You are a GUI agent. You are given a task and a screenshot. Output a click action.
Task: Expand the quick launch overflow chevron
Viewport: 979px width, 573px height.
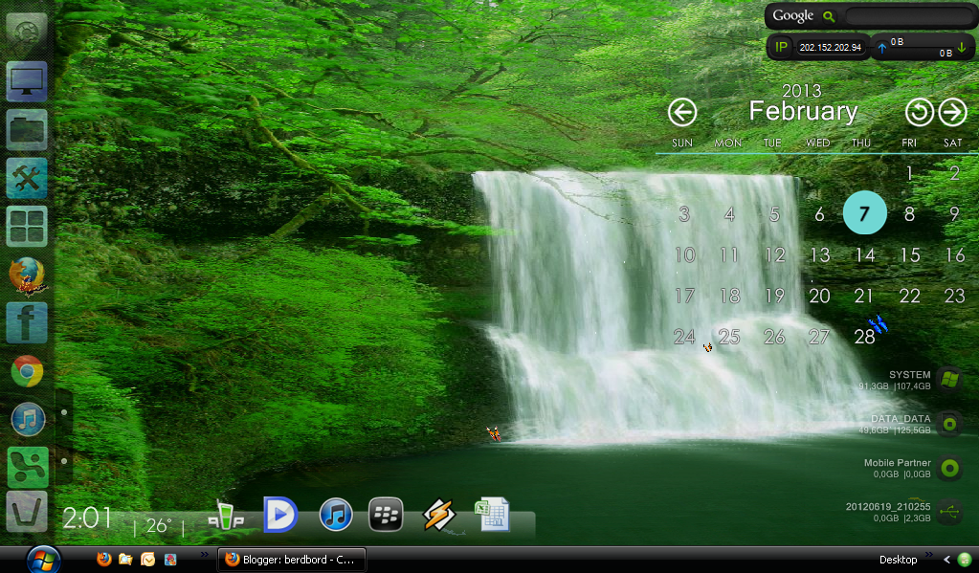[x=204, y=555]
